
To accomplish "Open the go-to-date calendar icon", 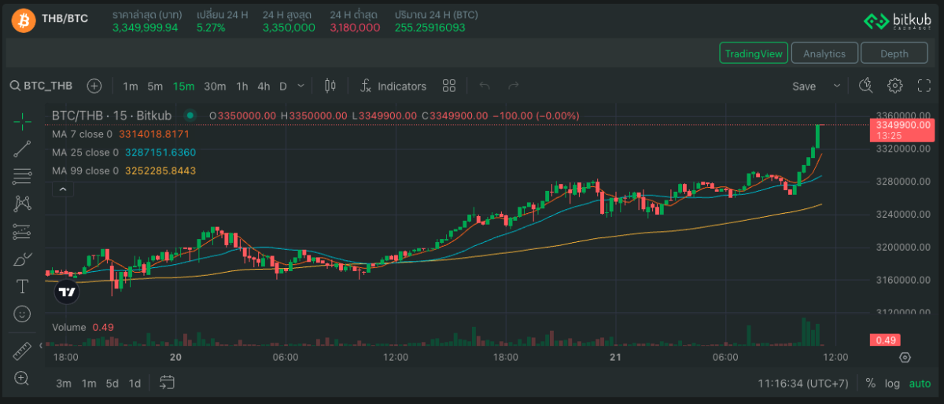I will pyautogui.click(x=167, y=383).
